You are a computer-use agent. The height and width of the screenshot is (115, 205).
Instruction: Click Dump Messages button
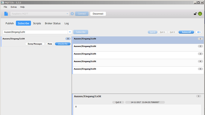[x=35, y=44]
